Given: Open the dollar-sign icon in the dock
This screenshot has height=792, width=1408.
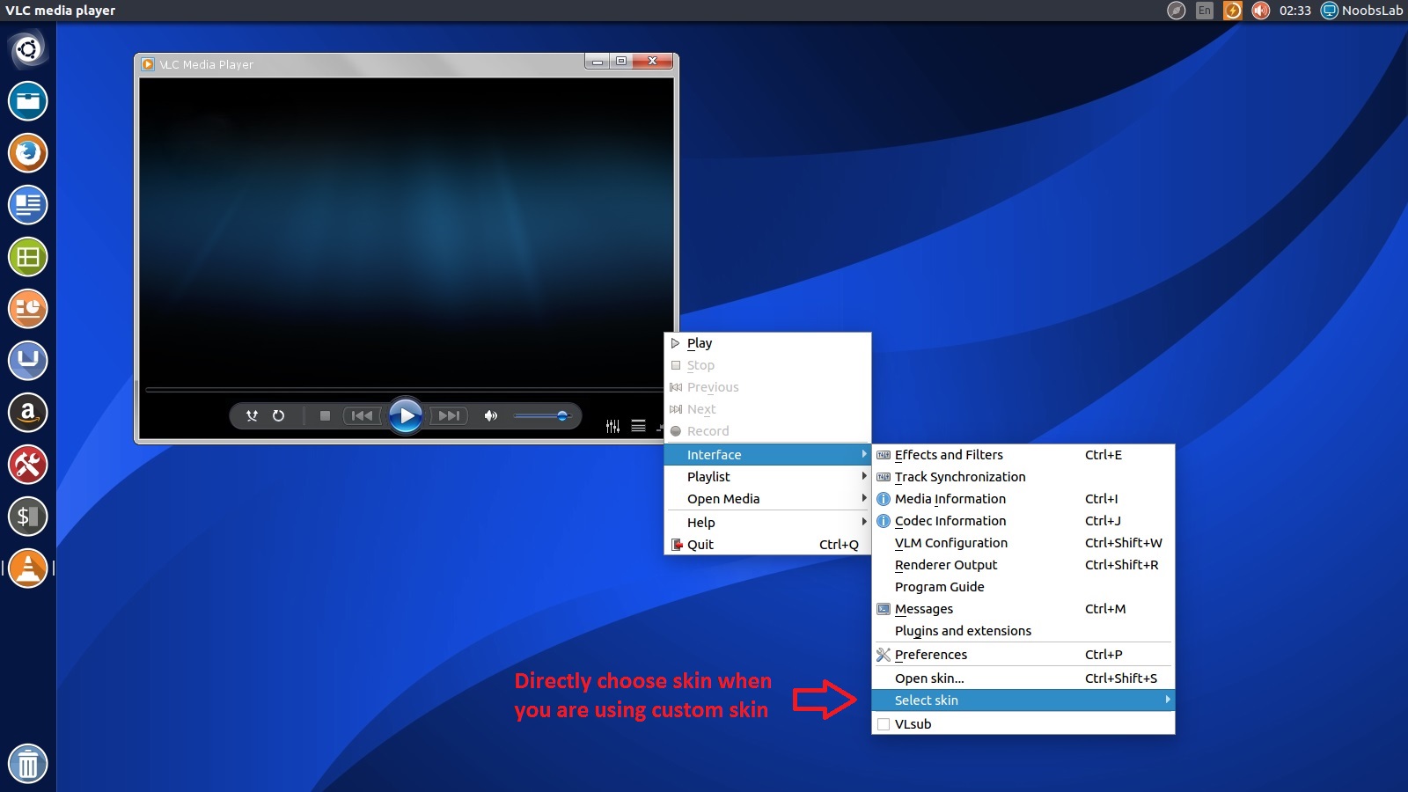Looking at the screenshot, I should pyautogui.click(x=28, y=517).
